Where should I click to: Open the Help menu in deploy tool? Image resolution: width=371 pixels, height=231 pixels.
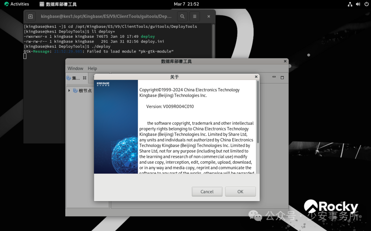(92, 68)
